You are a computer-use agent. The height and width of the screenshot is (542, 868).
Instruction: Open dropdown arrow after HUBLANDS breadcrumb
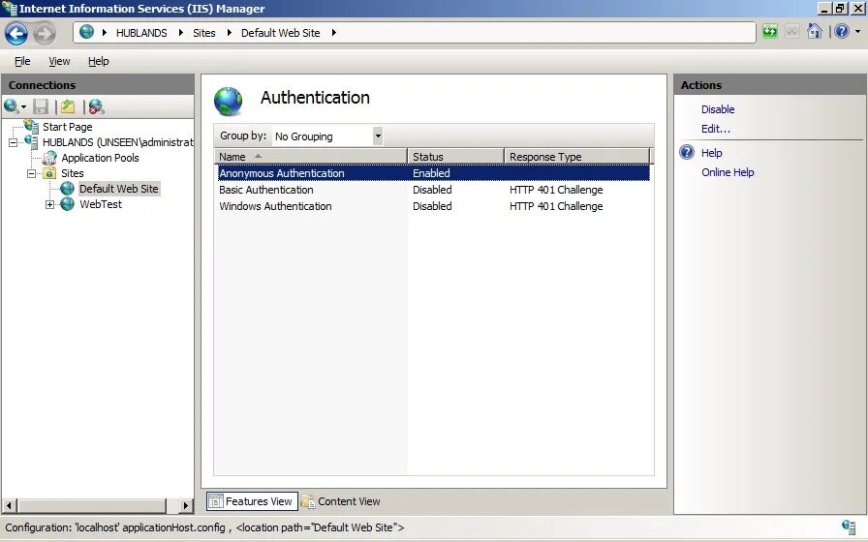(180, 33)
